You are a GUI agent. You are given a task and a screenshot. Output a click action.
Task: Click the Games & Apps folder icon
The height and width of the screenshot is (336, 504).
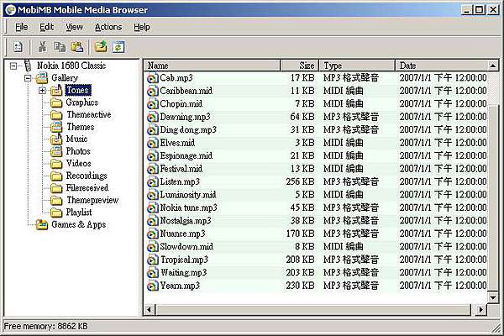[x=42, y=224]
